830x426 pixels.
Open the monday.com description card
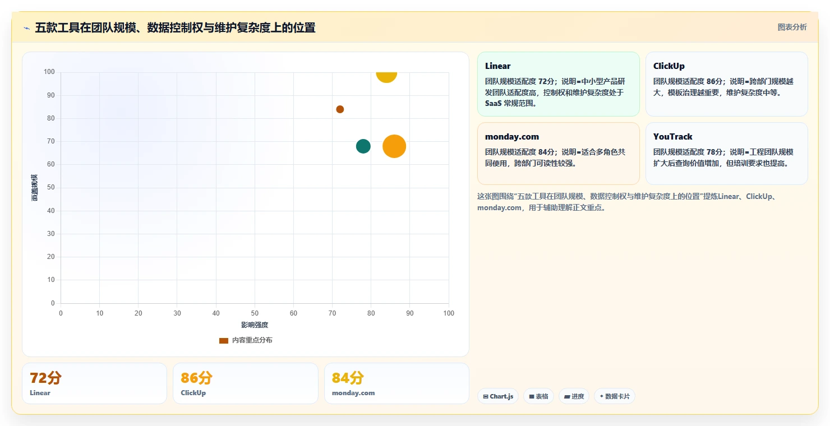(559, 154)
